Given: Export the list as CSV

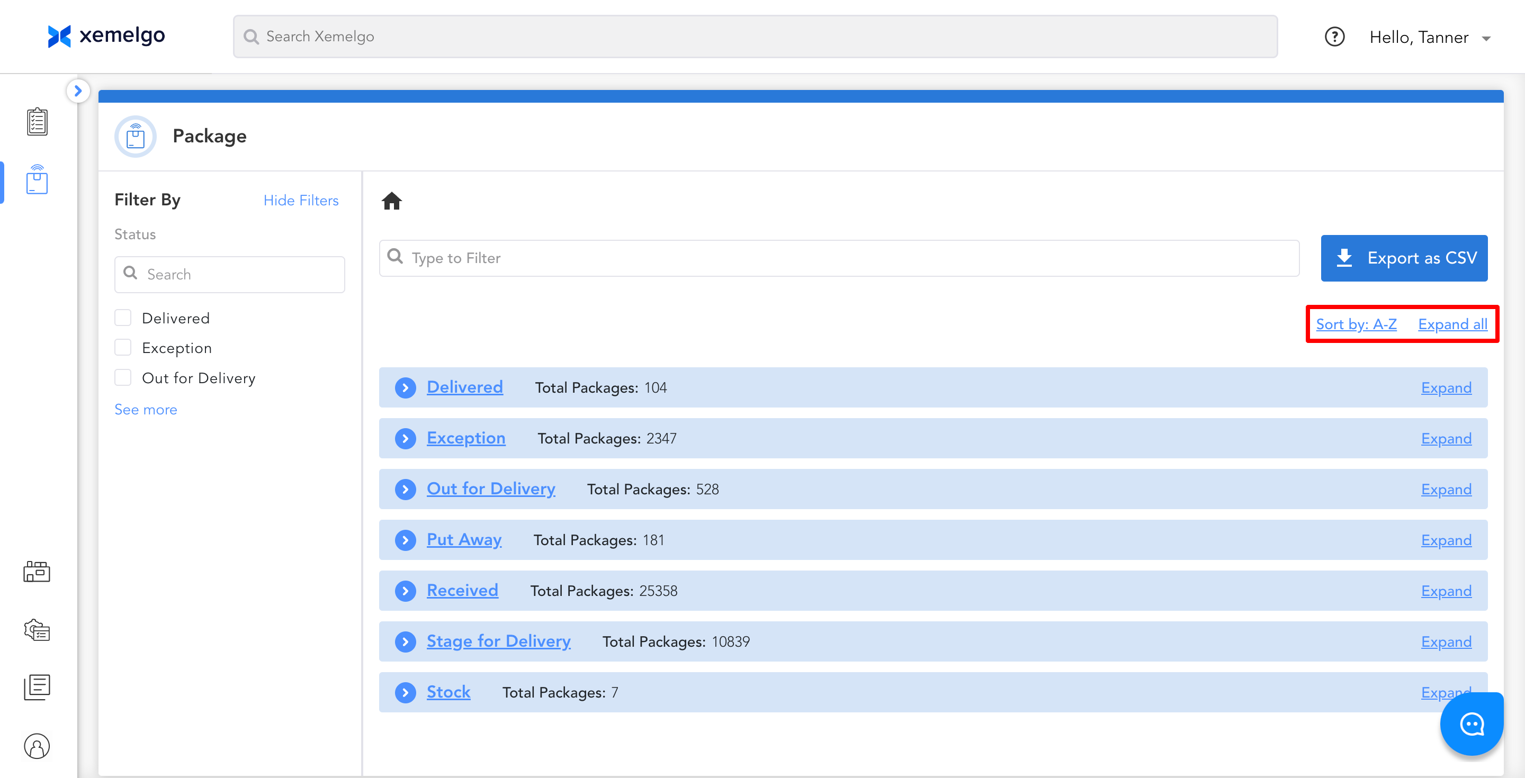Looking at the screenshot, I should (1404, 258).
